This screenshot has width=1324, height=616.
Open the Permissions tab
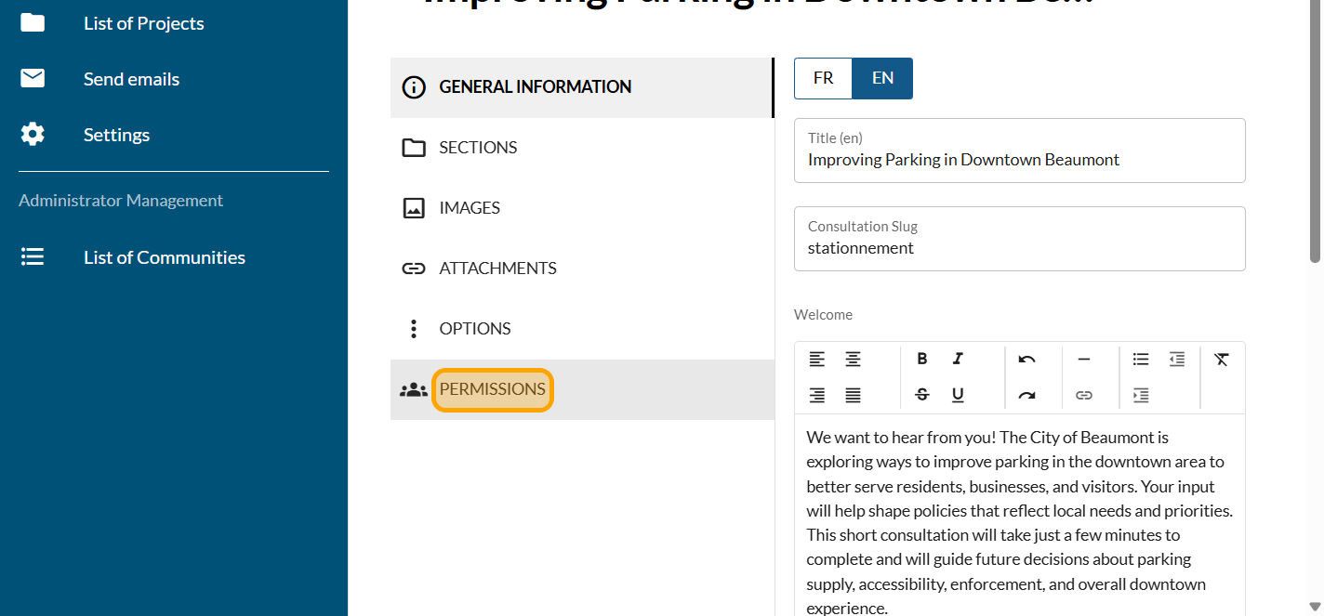[492, 389]
